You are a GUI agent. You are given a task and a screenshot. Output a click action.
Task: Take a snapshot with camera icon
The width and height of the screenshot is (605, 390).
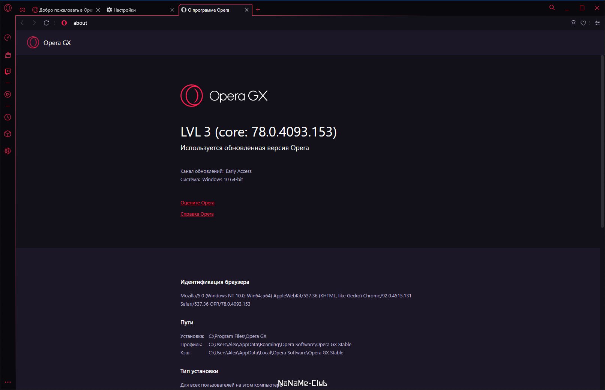pyautogui.click(x=573, y=23)
